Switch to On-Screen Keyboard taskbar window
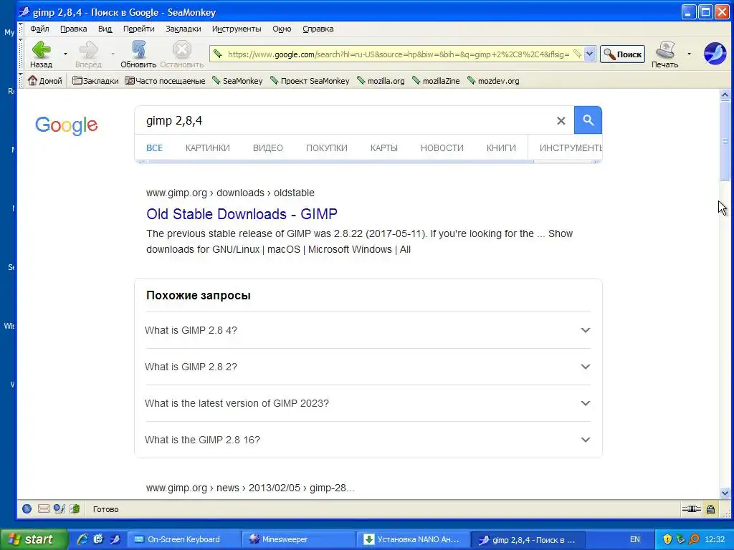This screenshot has height=550, width=734. coord(184,539)
